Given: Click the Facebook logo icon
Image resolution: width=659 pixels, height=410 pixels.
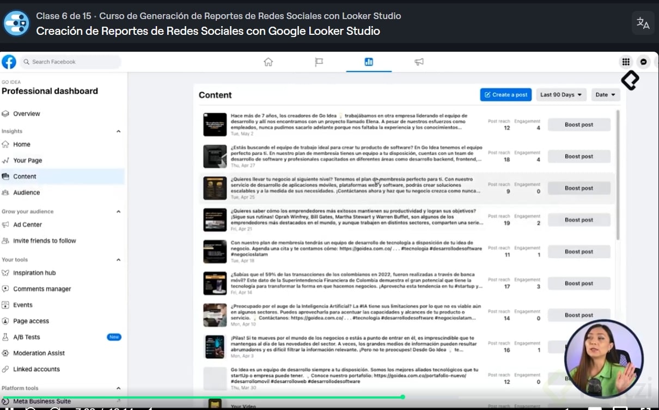Looking at the screenshot, I should point(9,62).
